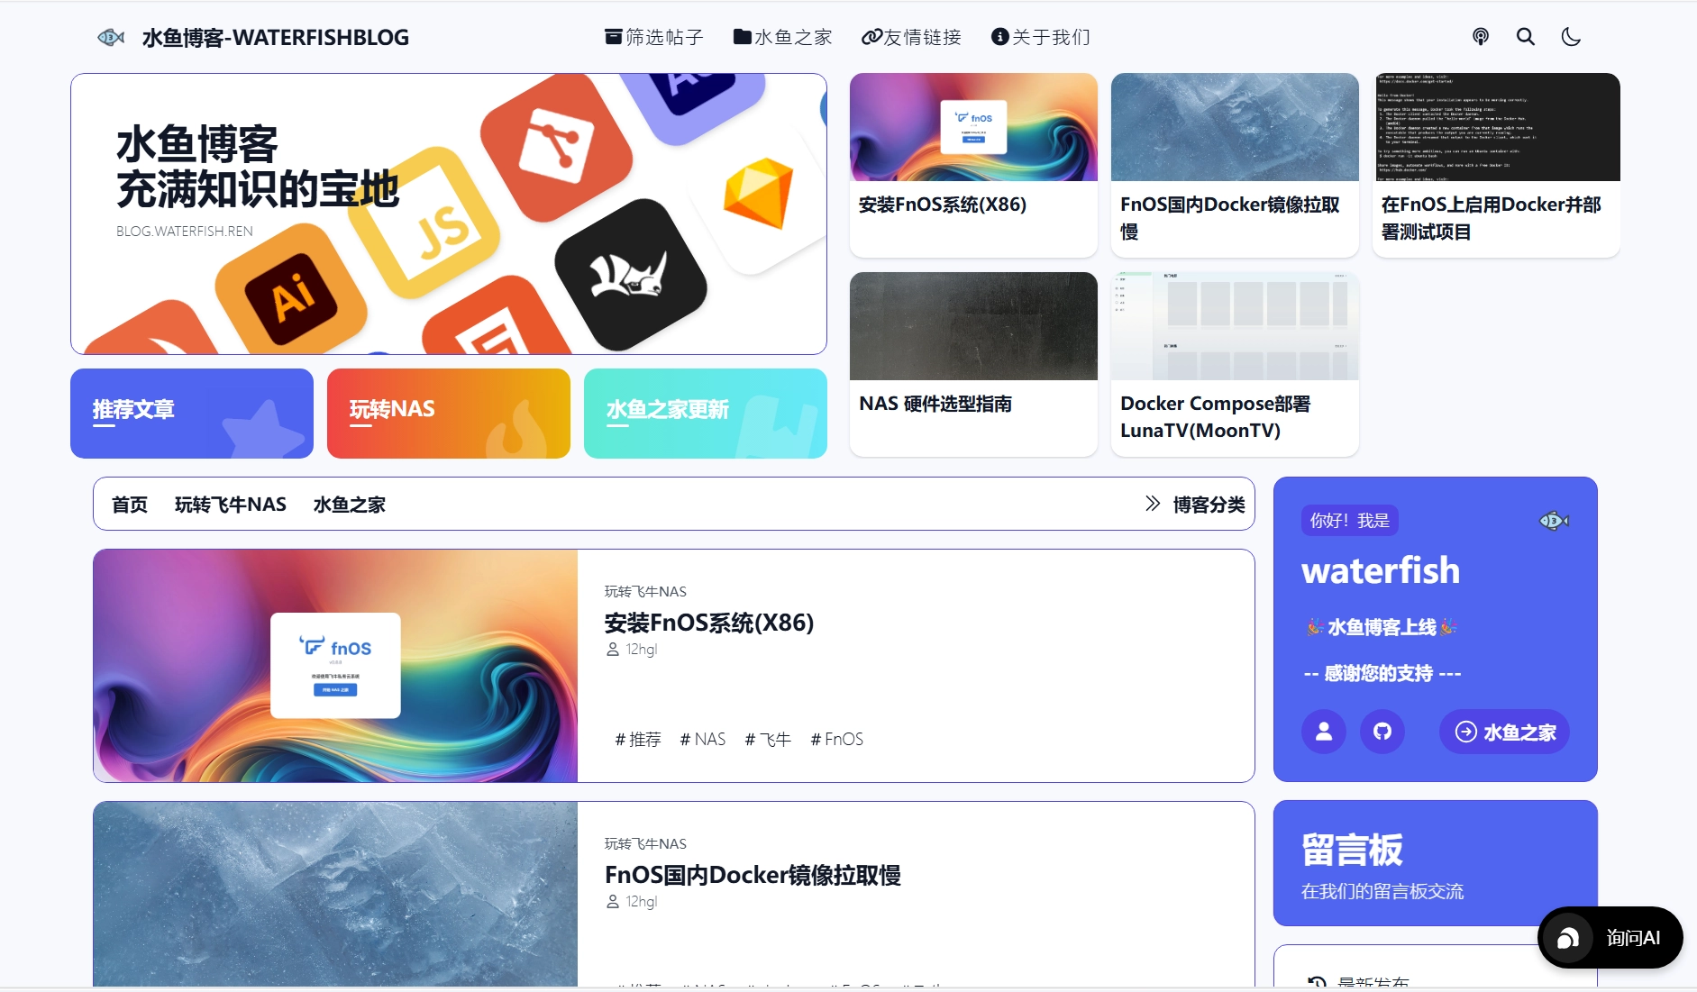
Task: Open the user profile icon button
Action: pos(1324,733)
